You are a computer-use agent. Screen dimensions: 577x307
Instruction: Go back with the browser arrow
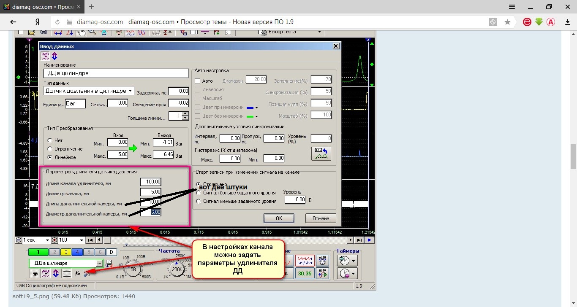coord(13,22)
